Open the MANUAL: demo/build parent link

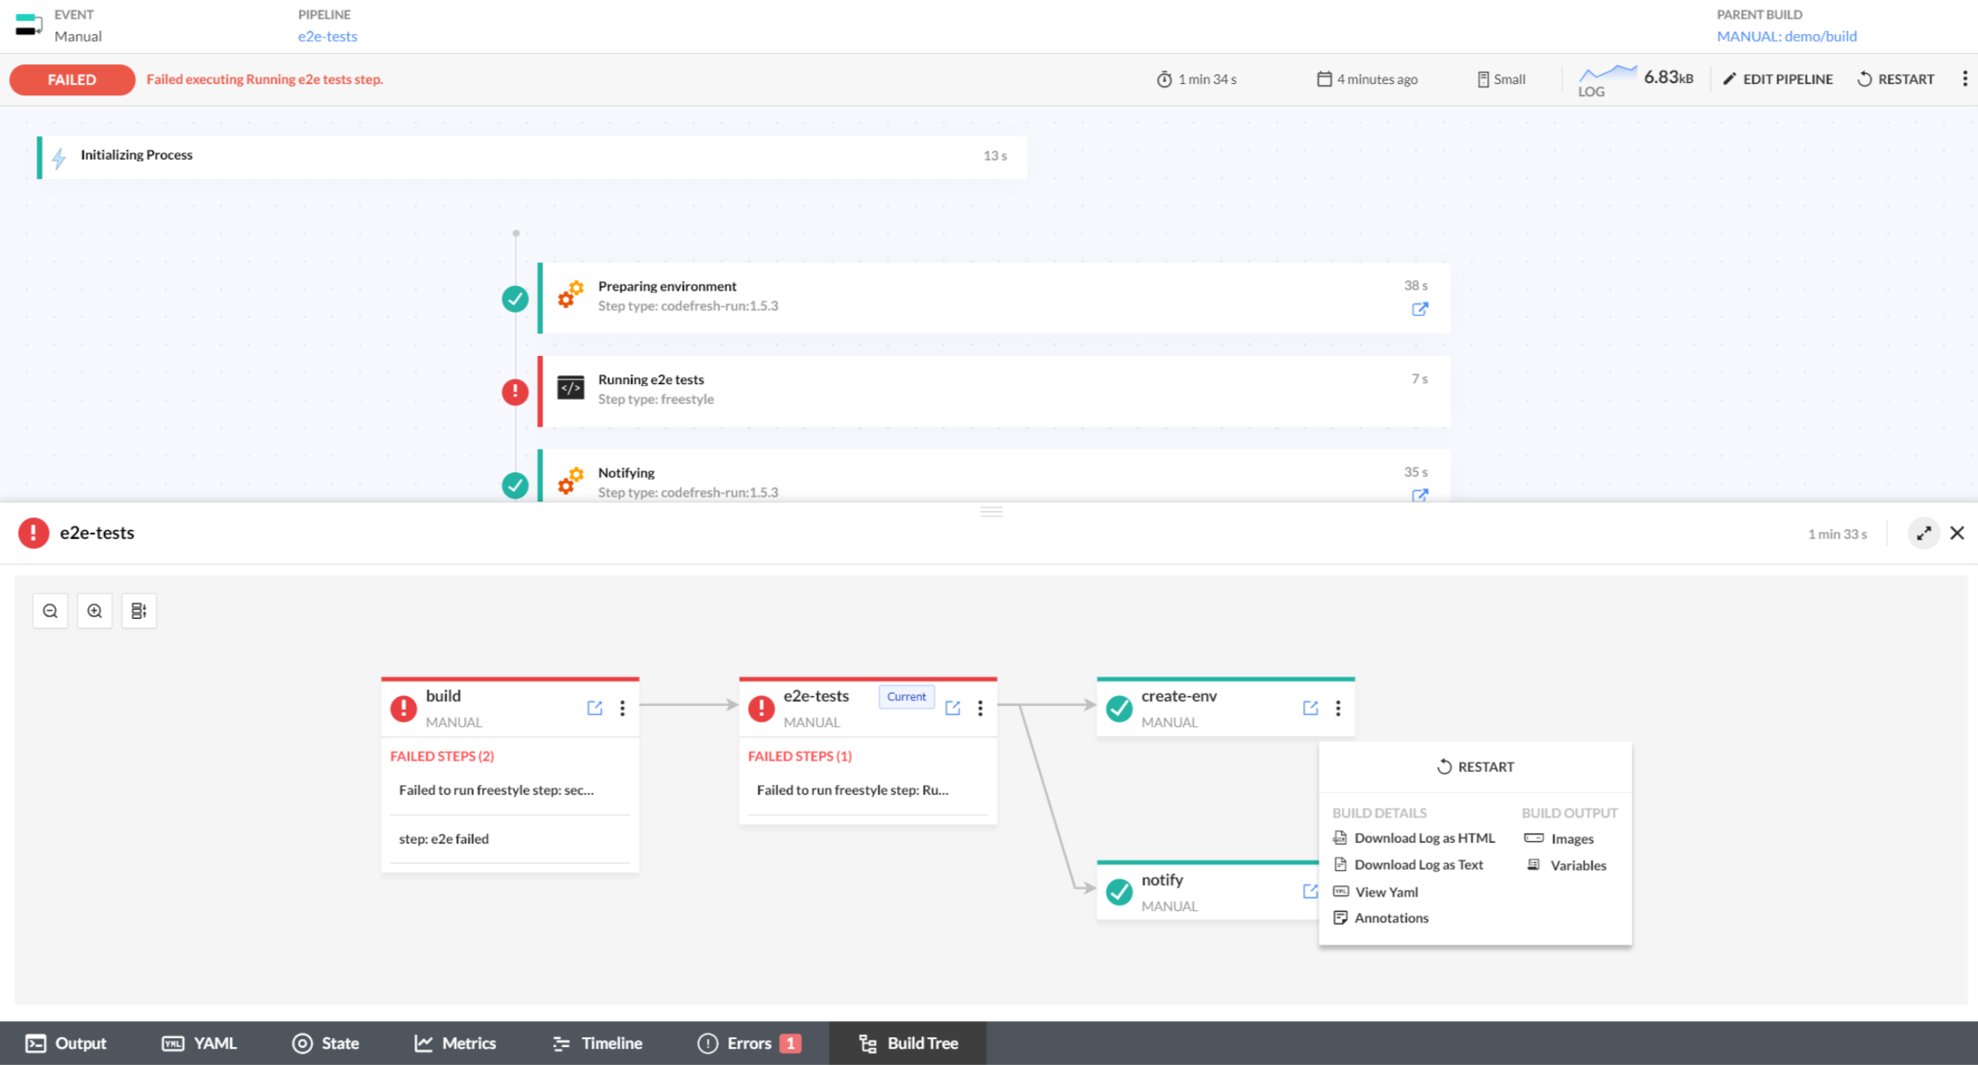tap(1787, 36)
